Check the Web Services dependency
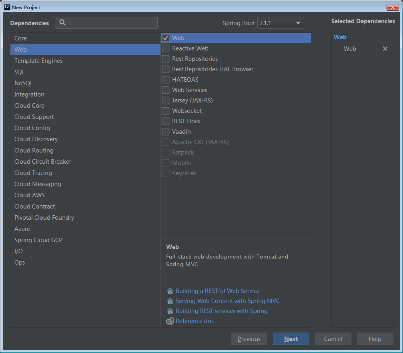Image resolution: width=403 pixels, height=353 pixels. [x=166, y=90]
